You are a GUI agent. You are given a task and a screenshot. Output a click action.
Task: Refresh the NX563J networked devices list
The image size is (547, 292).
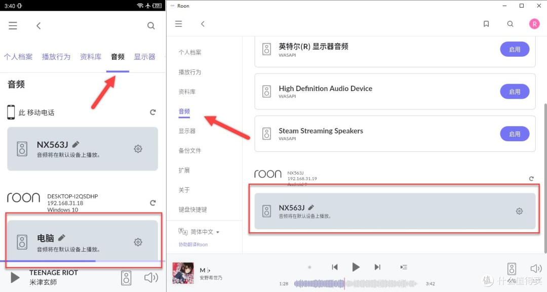531,178
